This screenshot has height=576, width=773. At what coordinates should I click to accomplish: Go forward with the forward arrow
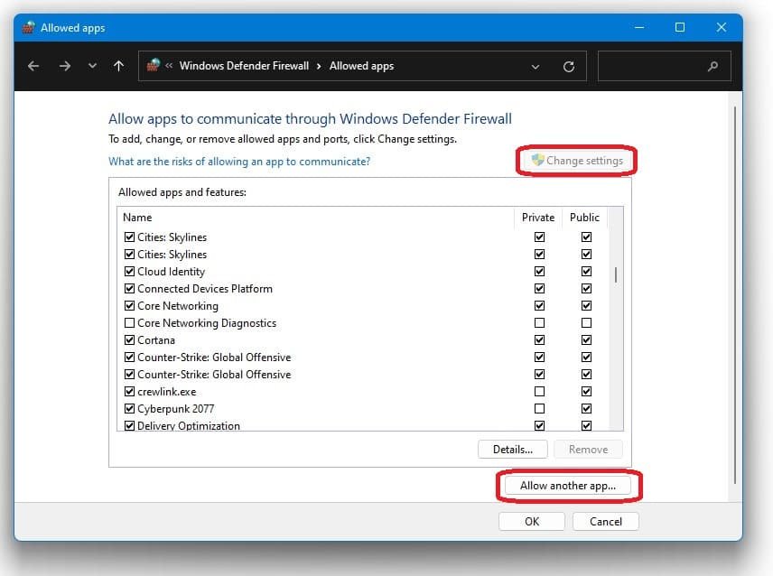[x=65, y=66]
